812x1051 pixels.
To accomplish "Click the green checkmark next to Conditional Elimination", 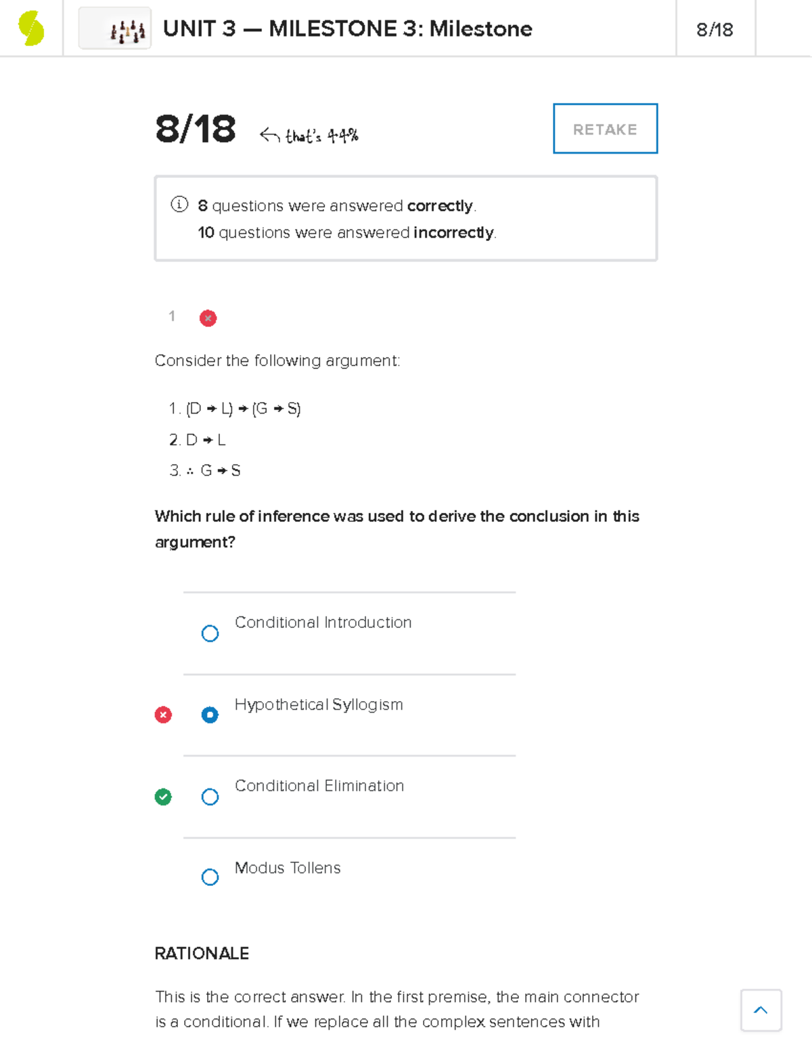I will pos(162,797).
